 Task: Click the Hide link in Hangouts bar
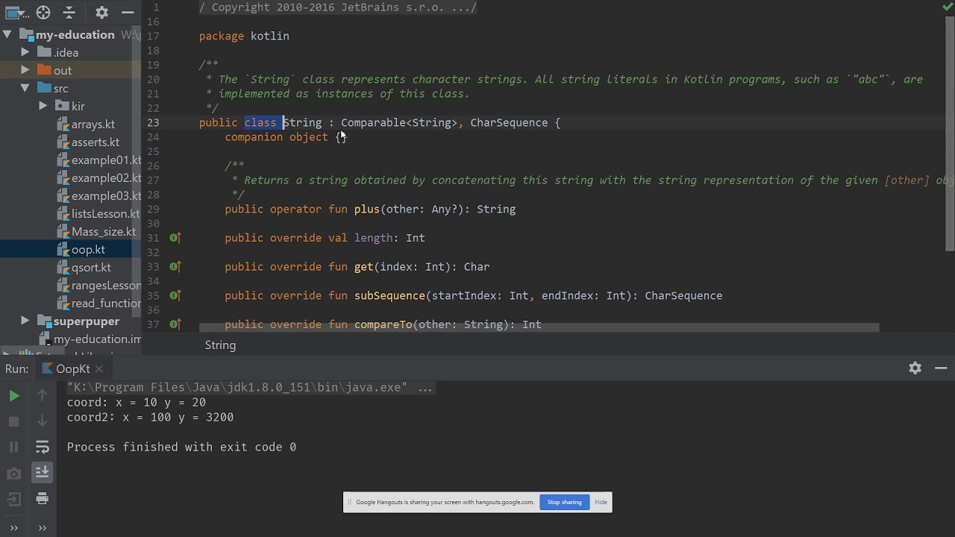(x=601, y=502)
